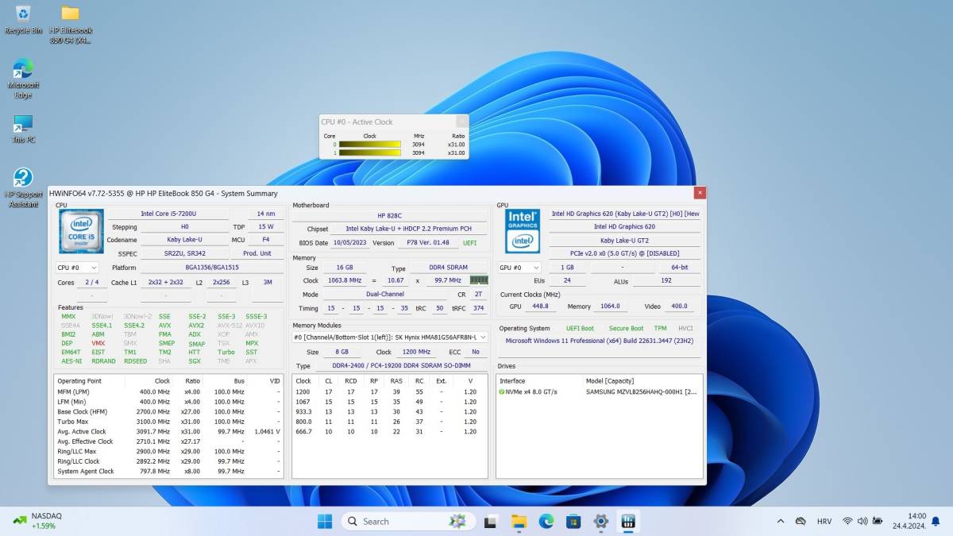Click the 1063.8 MHz memory clock value
The width and height of the screenshot is (953, 536).
coord(343,280)
